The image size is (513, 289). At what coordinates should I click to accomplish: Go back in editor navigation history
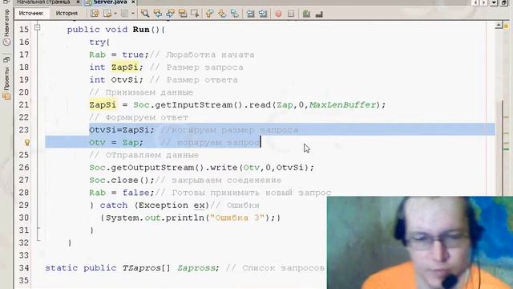pos(107,14)
